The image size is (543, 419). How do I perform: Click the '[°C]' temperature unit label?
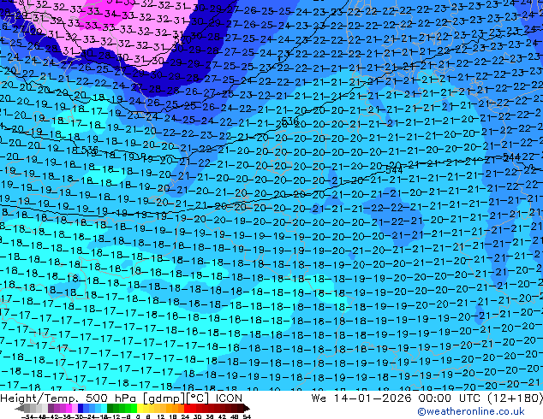[195, 398]
